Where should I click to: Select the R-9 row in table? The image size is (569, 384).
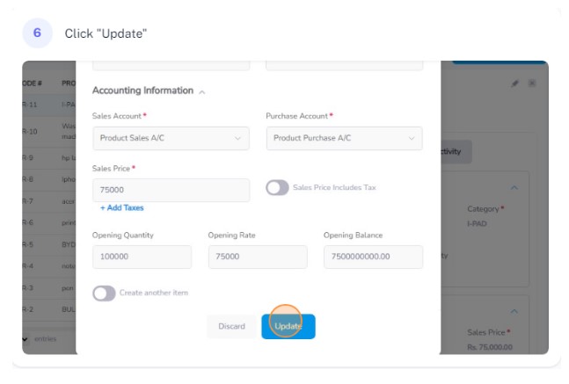49,158
